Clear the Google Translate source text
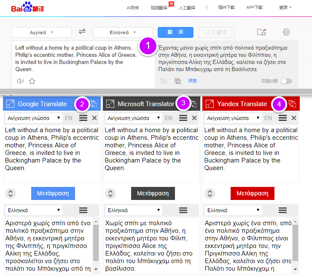The height and width of the screenshot is (277, 312). coord(94,118)
